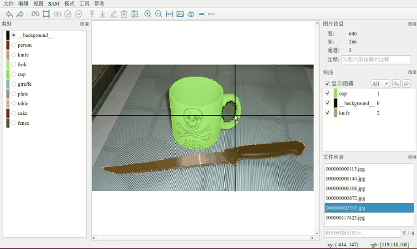Click the redo arrow in the 标注 panel
Screen dimensions: 417x249
tap(406, 84)
